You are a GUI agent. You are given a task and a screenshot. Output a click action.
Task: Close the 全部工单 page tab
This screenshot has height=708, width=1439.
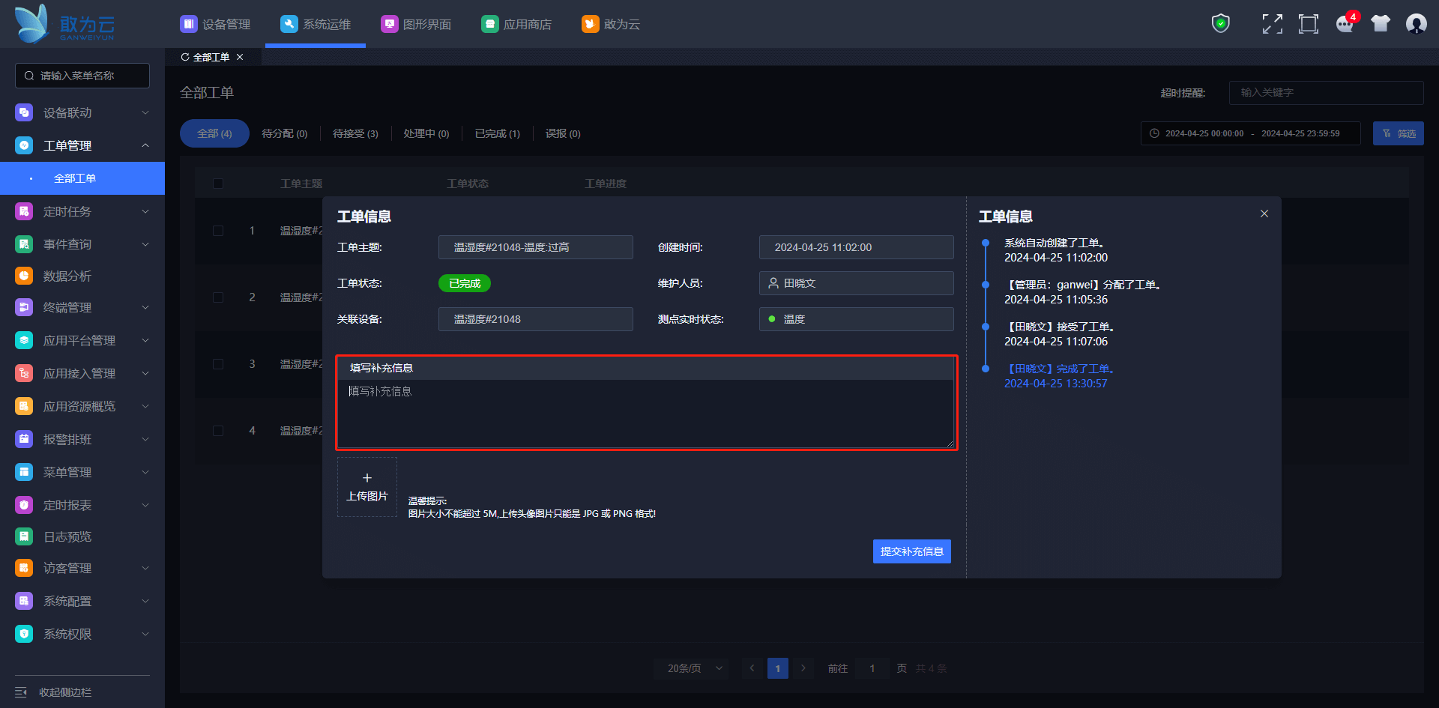click(x=240, y=57)
